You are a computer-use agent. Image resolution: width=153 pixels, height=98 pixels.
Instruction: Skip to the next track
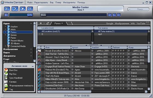point(30,9)
